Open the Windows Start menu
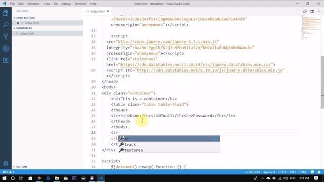This screenshot has height=182, width=324. pos(4,178)
